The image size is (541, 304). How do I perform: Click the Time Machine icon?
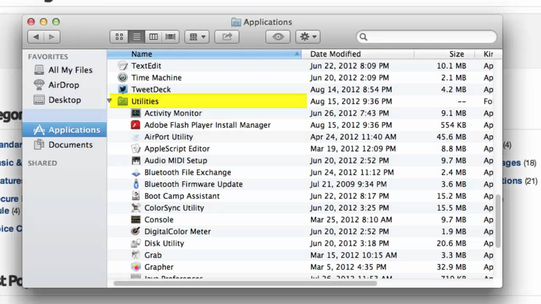[123, 78]
